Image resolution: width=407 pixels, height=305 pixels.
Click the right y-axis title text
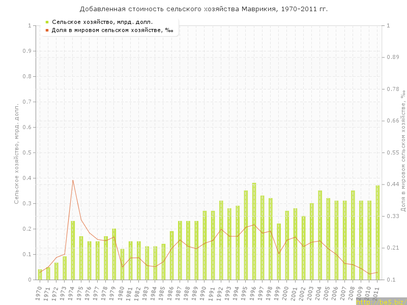point(403,151)
